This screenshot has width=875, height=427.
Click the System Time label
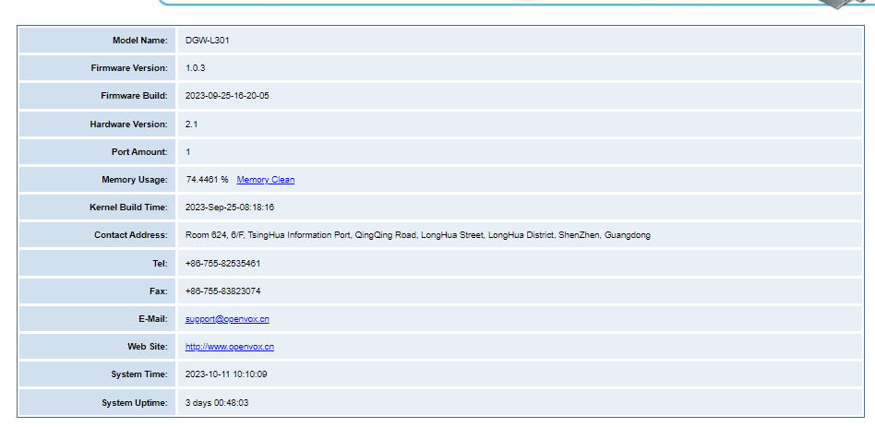[139, 374]
